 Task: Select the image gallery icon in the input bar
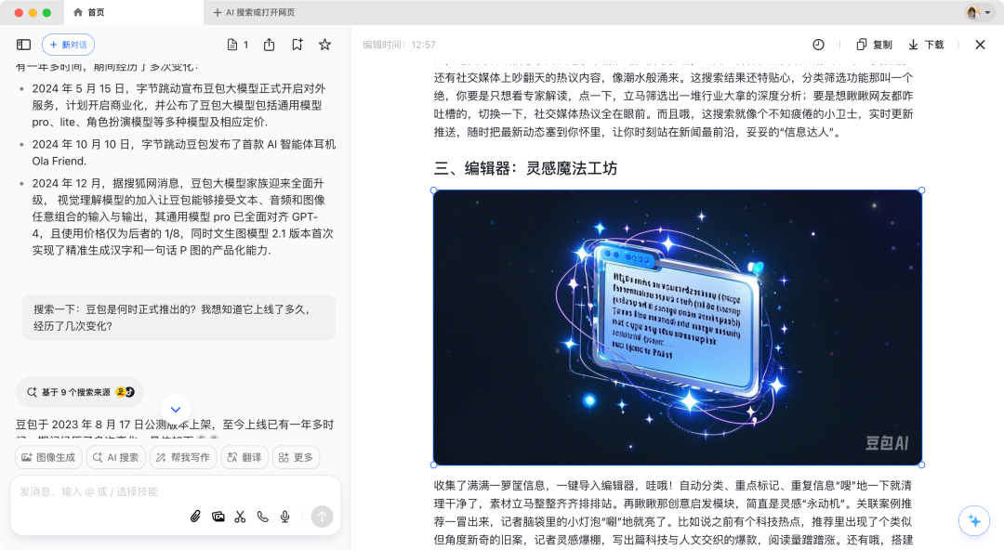pyautogui.click(x=218, y=517)
